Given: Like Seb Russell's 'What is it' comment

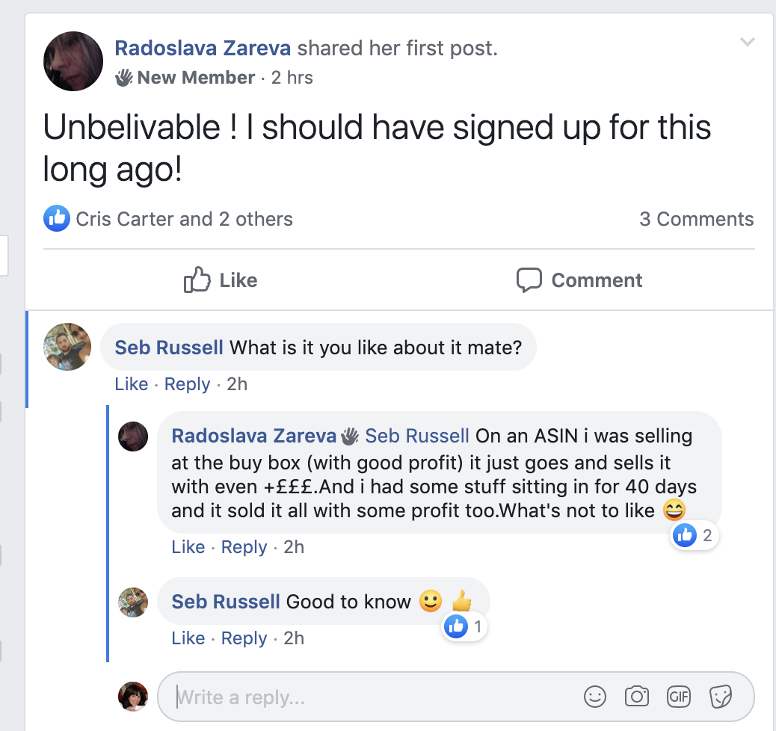Looking at the screenshot, I should click(x=131, y=384).
